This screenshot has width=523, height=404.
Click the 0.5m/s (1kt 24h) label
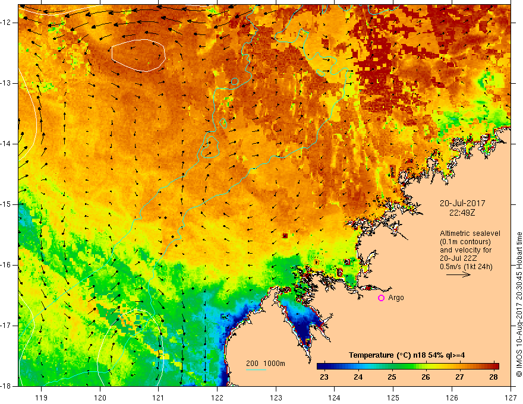point(466,267)
